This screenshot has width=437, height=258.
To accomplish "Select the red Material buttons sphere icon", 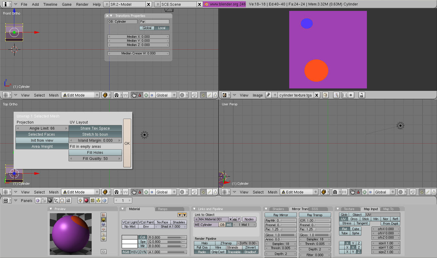I will [86, 200].
